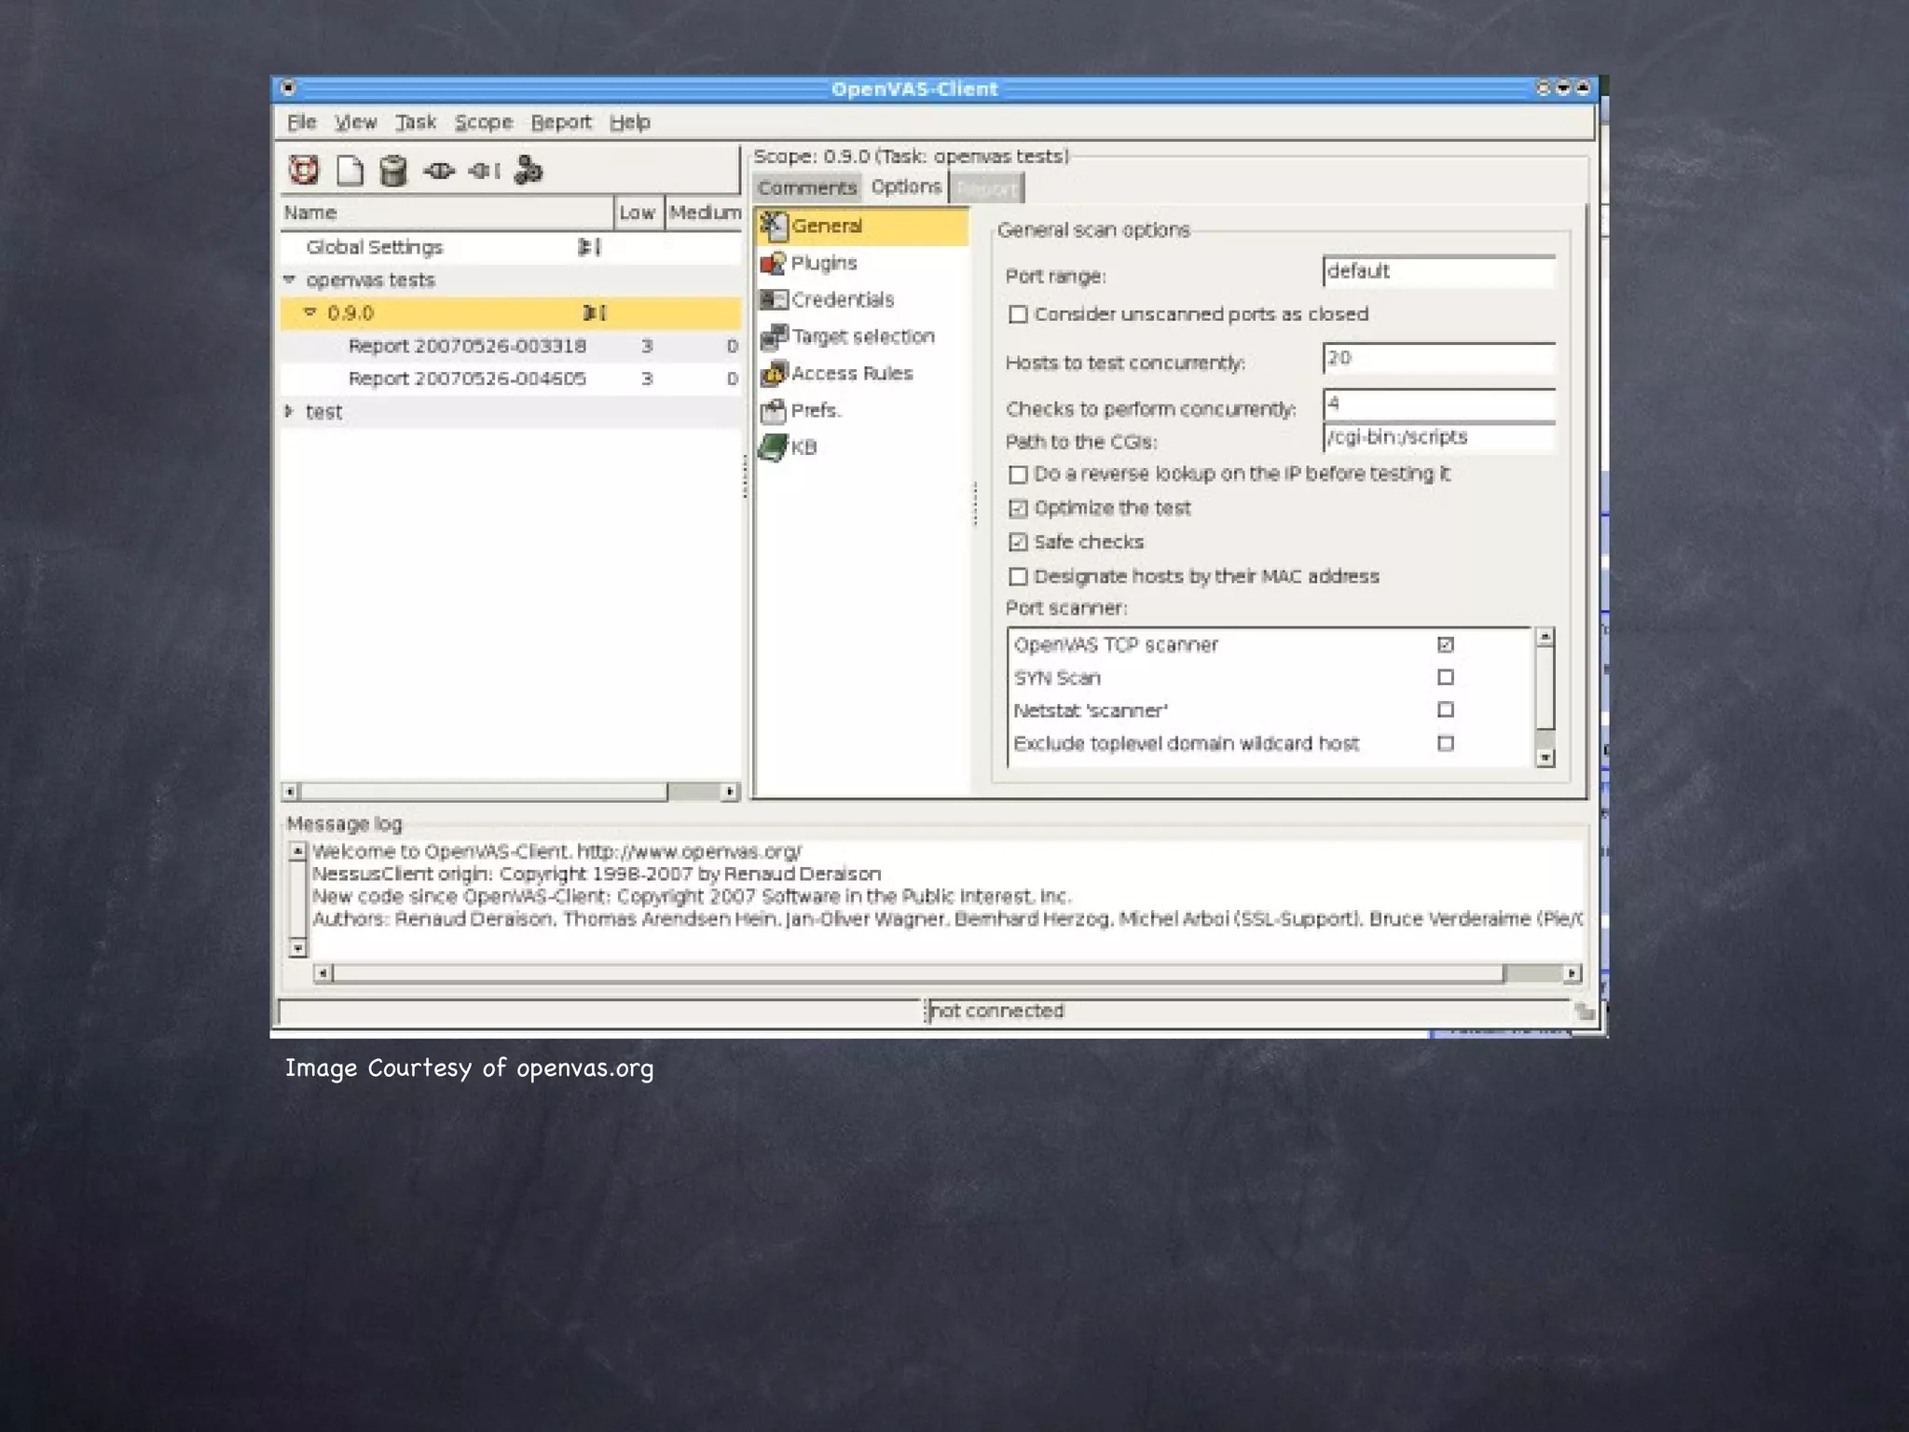
Task: Open the Plugins options section
Action: pyautogui.click(x=823, y=263)
